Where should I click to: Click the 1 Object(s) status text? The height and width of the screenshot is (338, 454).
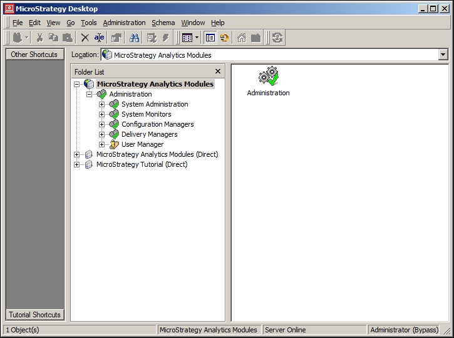pyautogui.click(x=23, y=330)
